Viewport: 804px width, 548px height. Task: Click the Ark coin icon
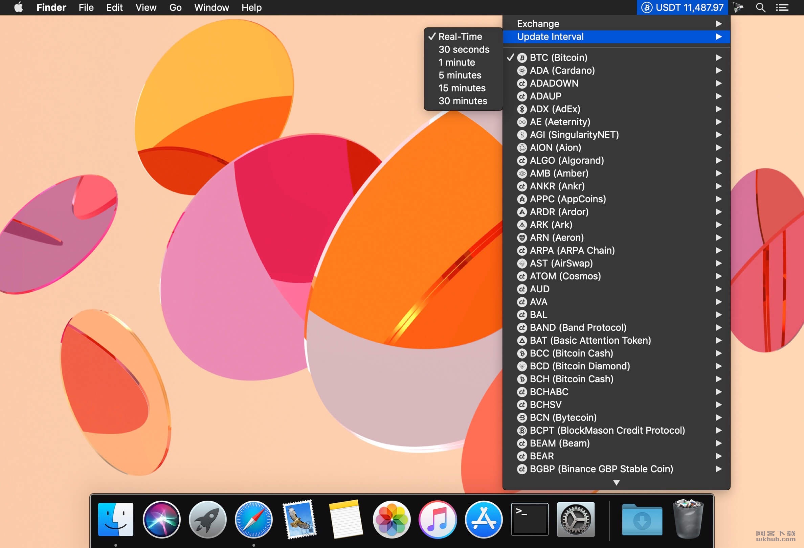click(x=522, y=225)
